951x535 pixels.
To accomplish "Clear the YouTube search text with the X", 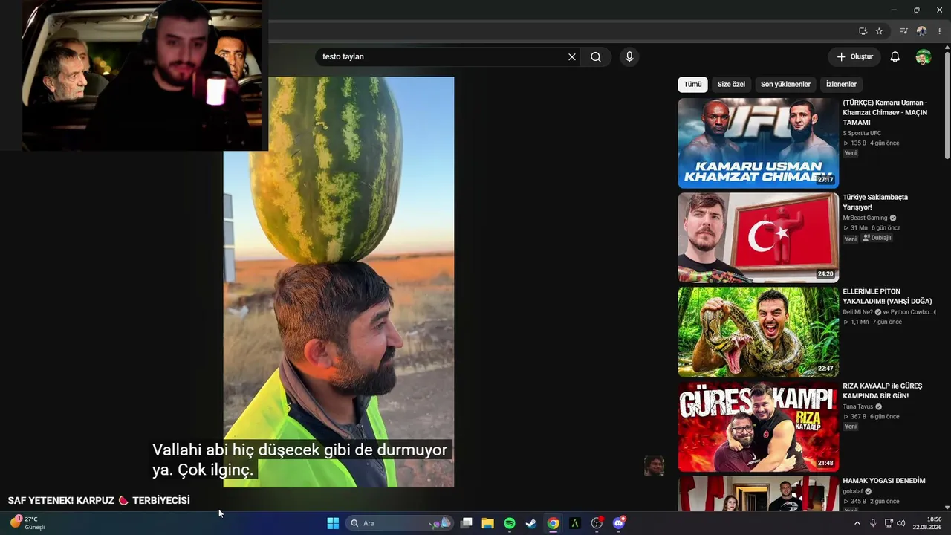I will tap(572, 57).
